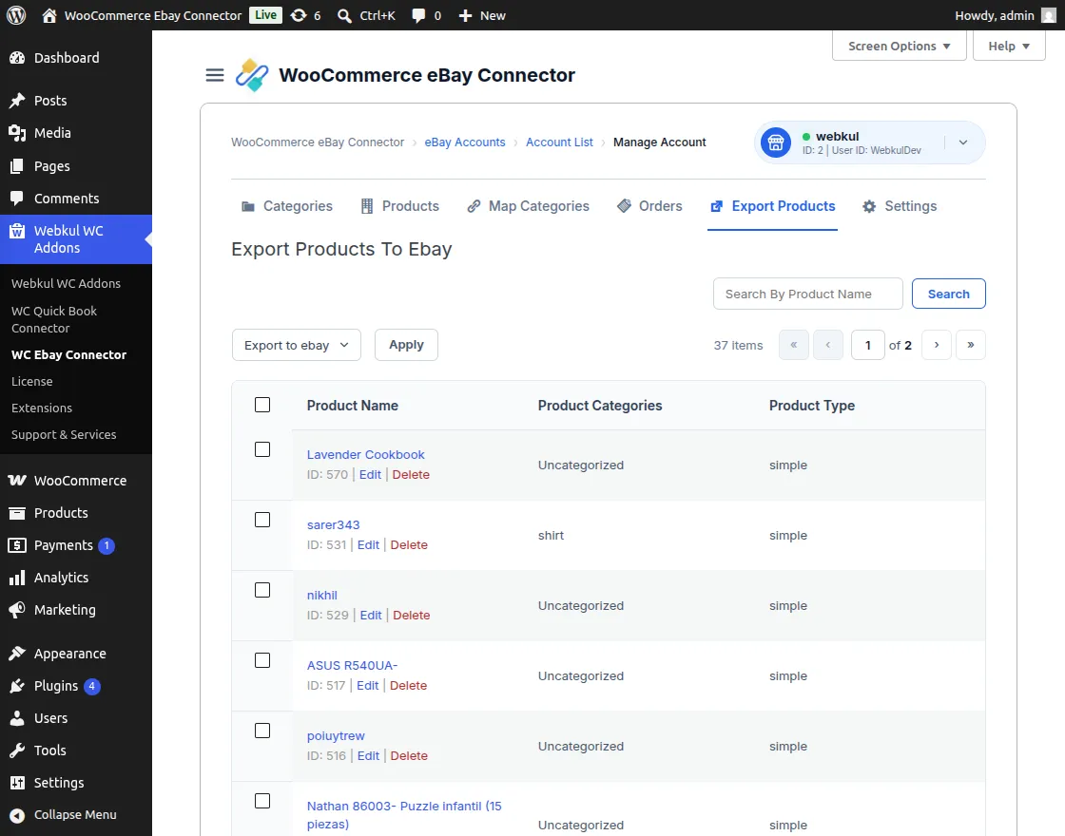The width and height of the screenshot is (1065, 836).
Task: Open the updates icon showing 6
Action: point(299,15)
